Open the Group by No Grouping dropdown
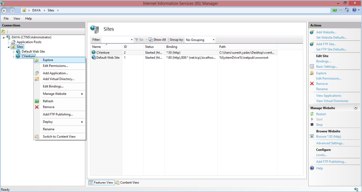Viewport: 362px width, 192px height. 200,40
